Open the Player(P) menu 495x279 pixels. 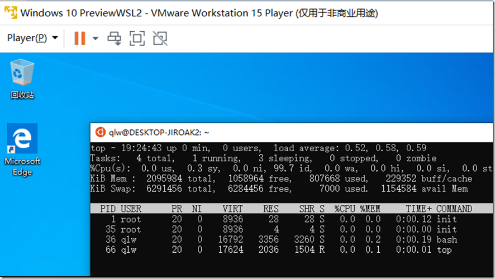(32, 38)
